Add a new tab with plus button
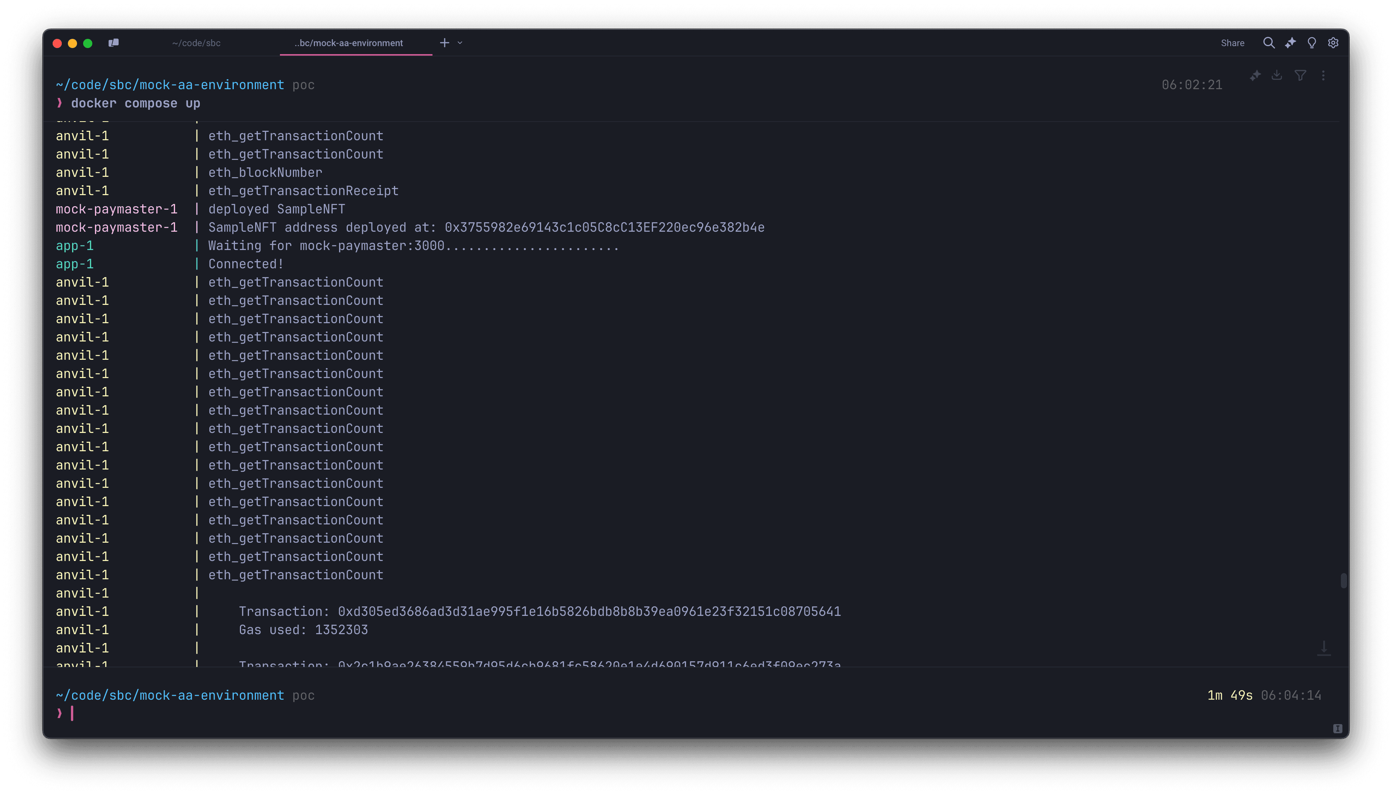The height and width of the screenshot is (795, 1392). [x=445, y=43]
